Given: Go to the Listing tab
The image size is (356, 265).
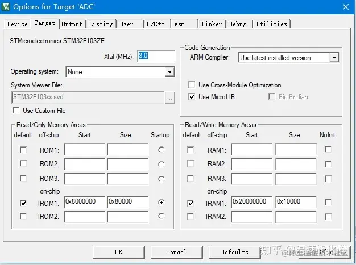Looking at the screenshot, I should click(x=101, y=24).
